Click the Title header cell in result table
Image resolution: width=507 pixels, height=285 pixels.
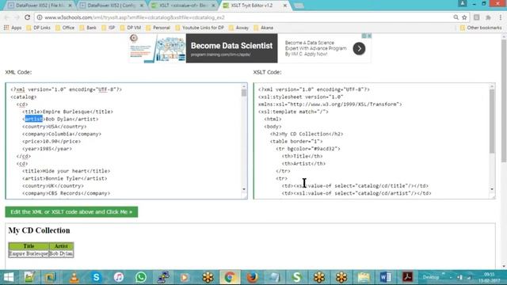coord(29,246)
